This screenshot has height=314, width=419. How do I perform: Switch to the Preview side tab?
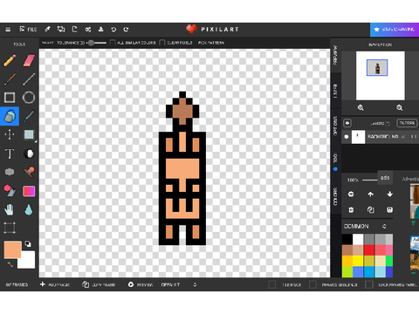tap(335, 55)
